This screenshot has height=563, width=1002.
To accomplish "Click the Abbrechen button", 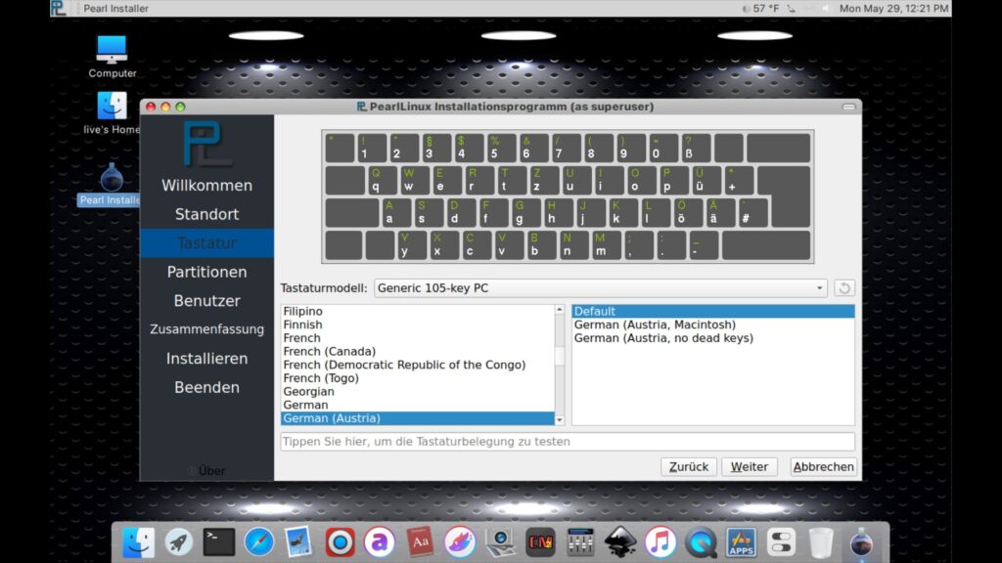I will point(823,466).
